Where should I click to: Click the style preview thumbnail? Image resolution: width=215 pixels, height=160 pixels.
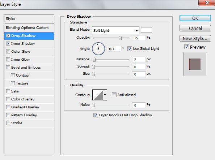pos(195,64)
